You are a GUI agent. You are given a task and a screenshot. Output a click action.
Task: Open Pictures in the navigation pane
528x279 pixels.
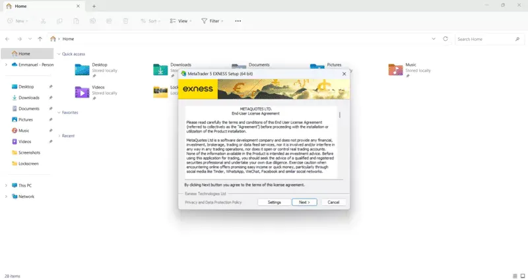tap(22, 119)
